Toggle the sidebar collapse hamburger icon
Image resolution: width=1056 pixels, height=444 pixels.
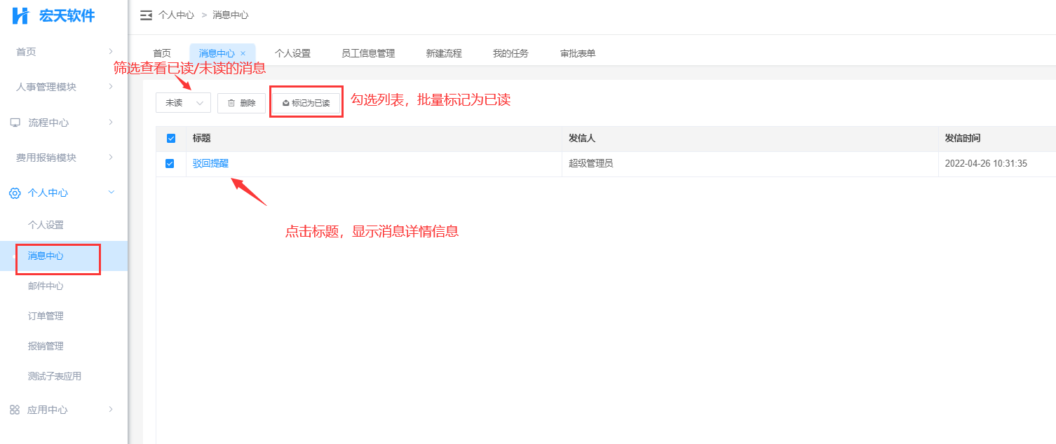[146, 15]
